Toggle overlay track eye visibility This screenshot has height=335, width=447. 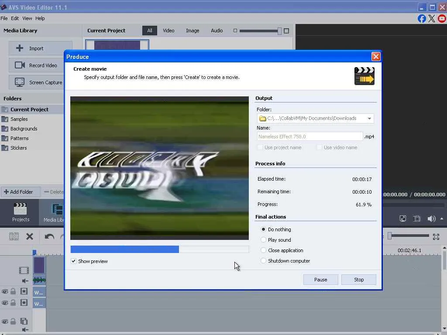pyautogui.click(x=5, y=321)
